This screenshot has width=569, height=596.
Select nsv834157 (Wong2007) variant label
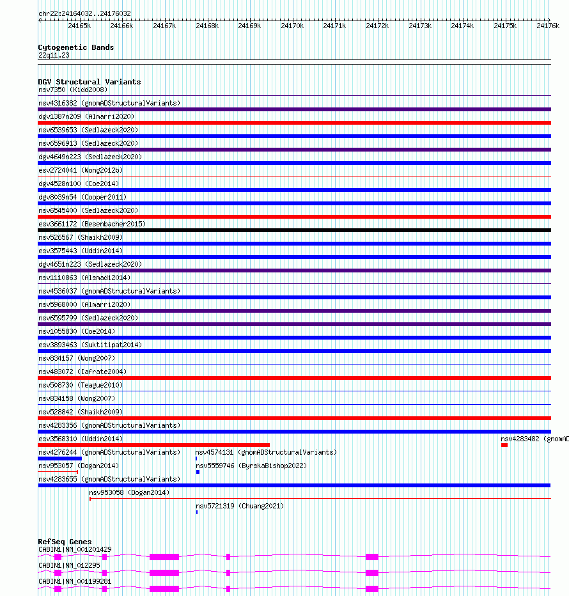[77, 359]
